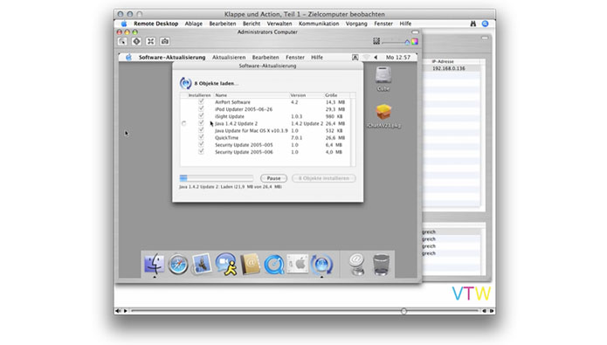Screen dimensions: 607x345
Task: Click the 8 Objekte installieren button
Action: pos(324,178)
